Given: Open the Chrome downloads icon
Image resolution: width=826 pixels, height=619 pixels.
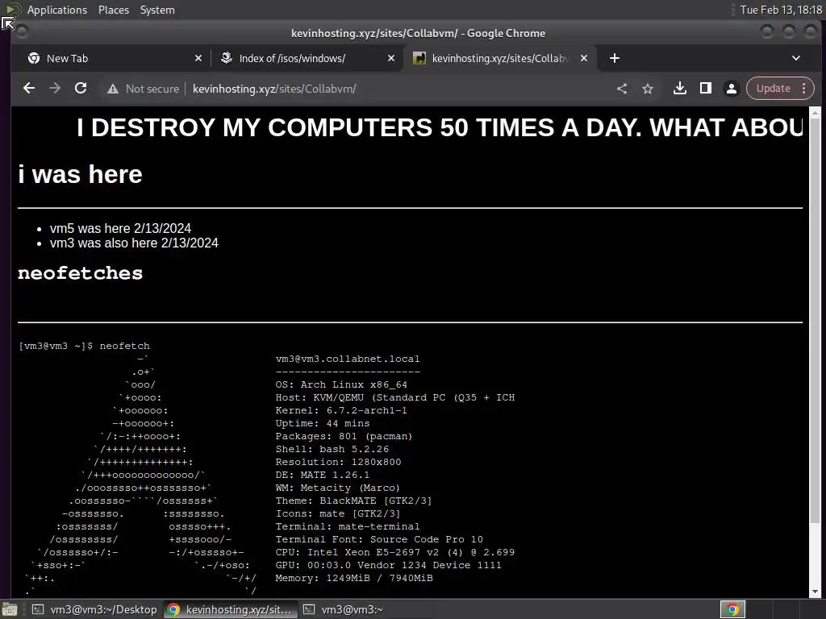Looking at the screenshot, I should 679,89.
